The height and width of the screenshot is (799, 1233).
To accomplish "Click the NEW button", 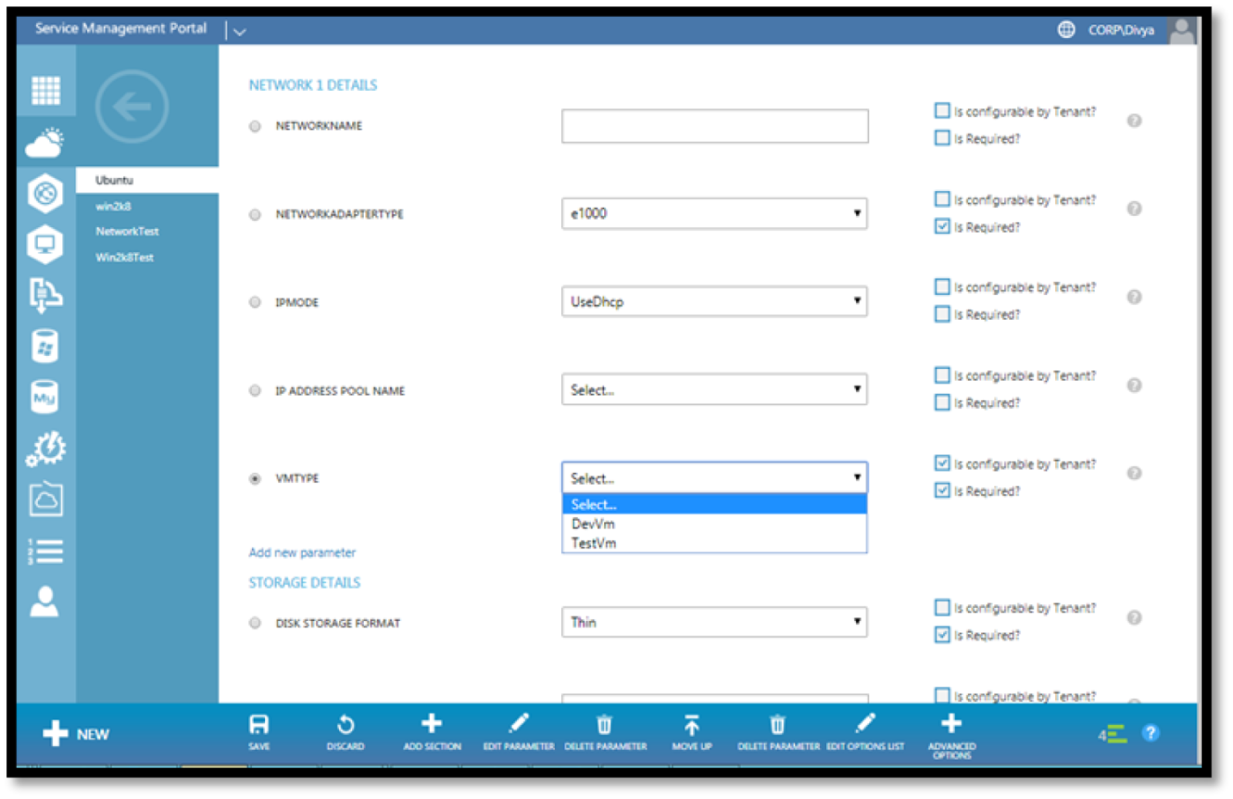I will (x=76, y=734).
